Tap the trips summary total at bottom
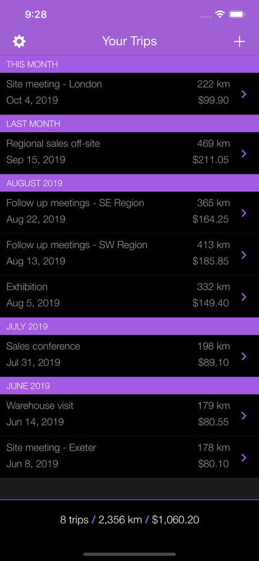The image size is (259, 561). click(129, 520)
